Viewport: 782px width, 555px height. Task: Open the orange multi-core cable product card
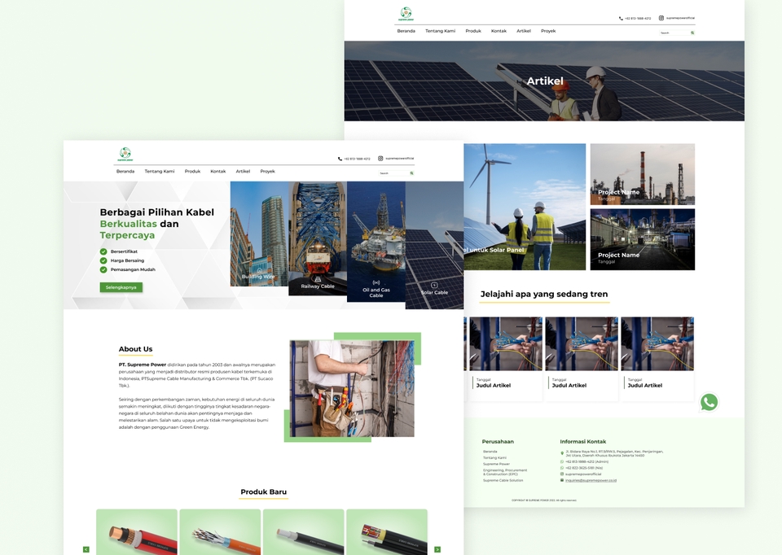click(x=221, y=532)
